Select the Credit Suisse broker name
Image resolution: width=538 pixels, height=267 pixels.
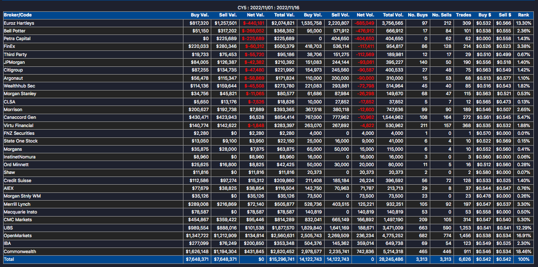(18, 180)
